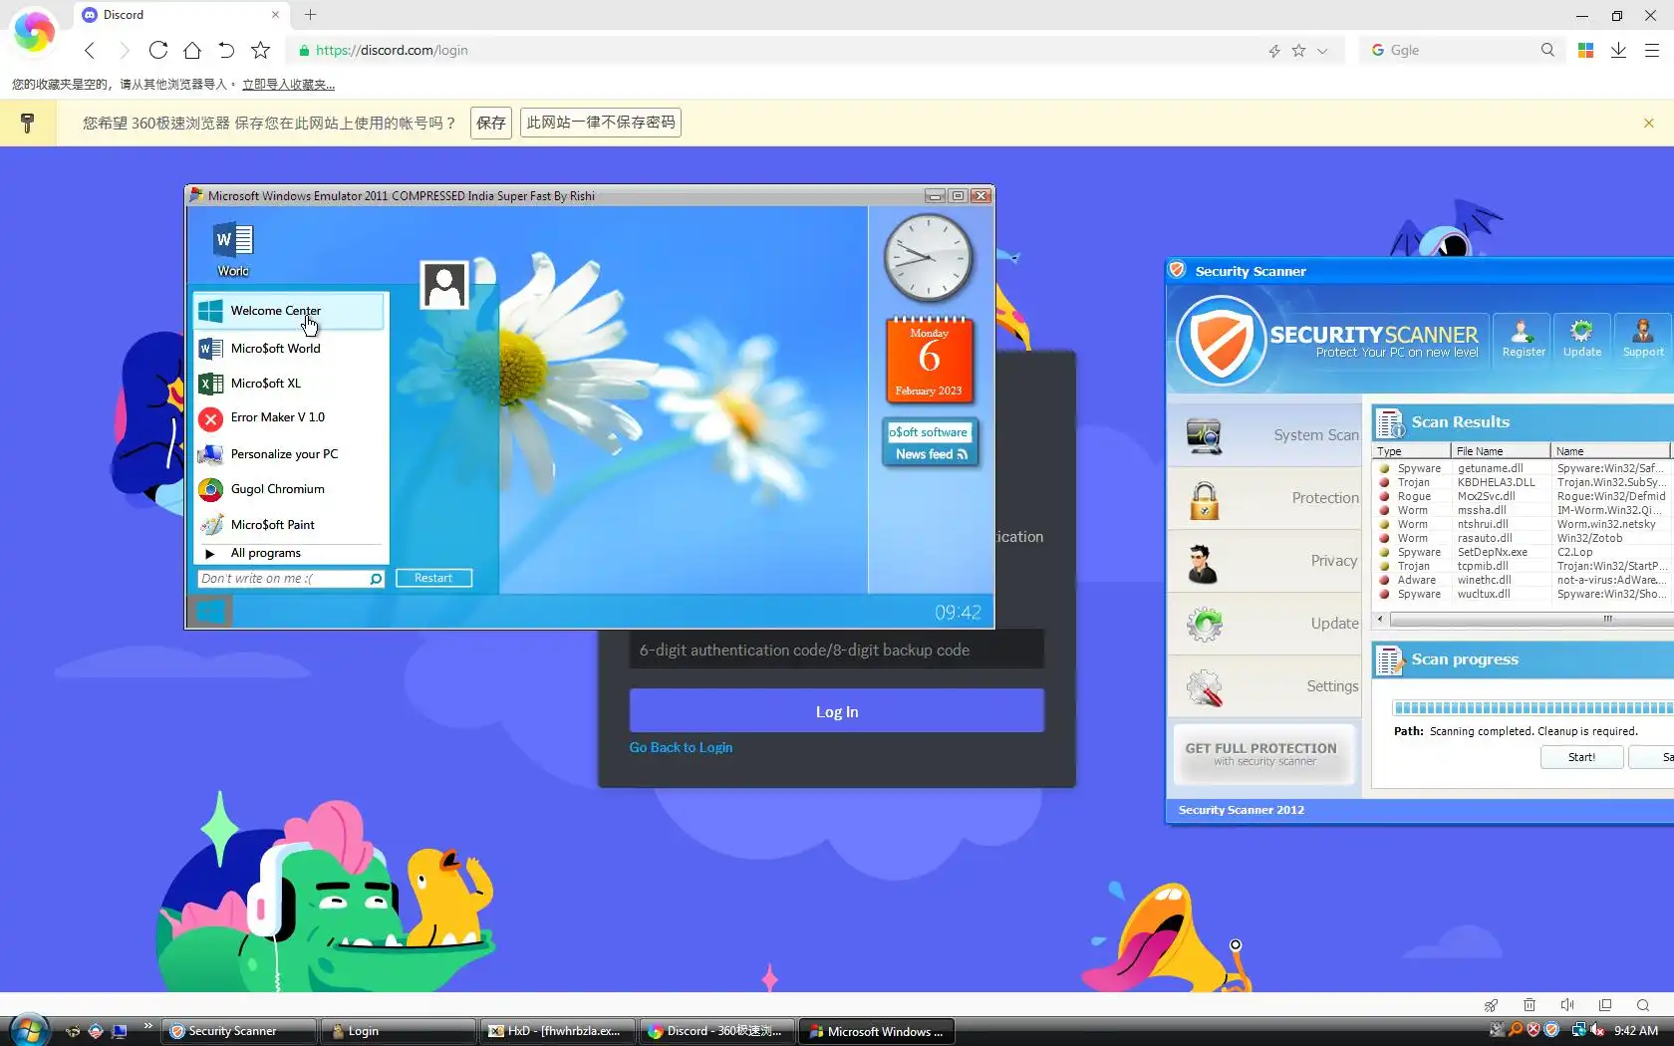Click the Windows Start orb
1674x1046 pixels.
(30, 1030)
